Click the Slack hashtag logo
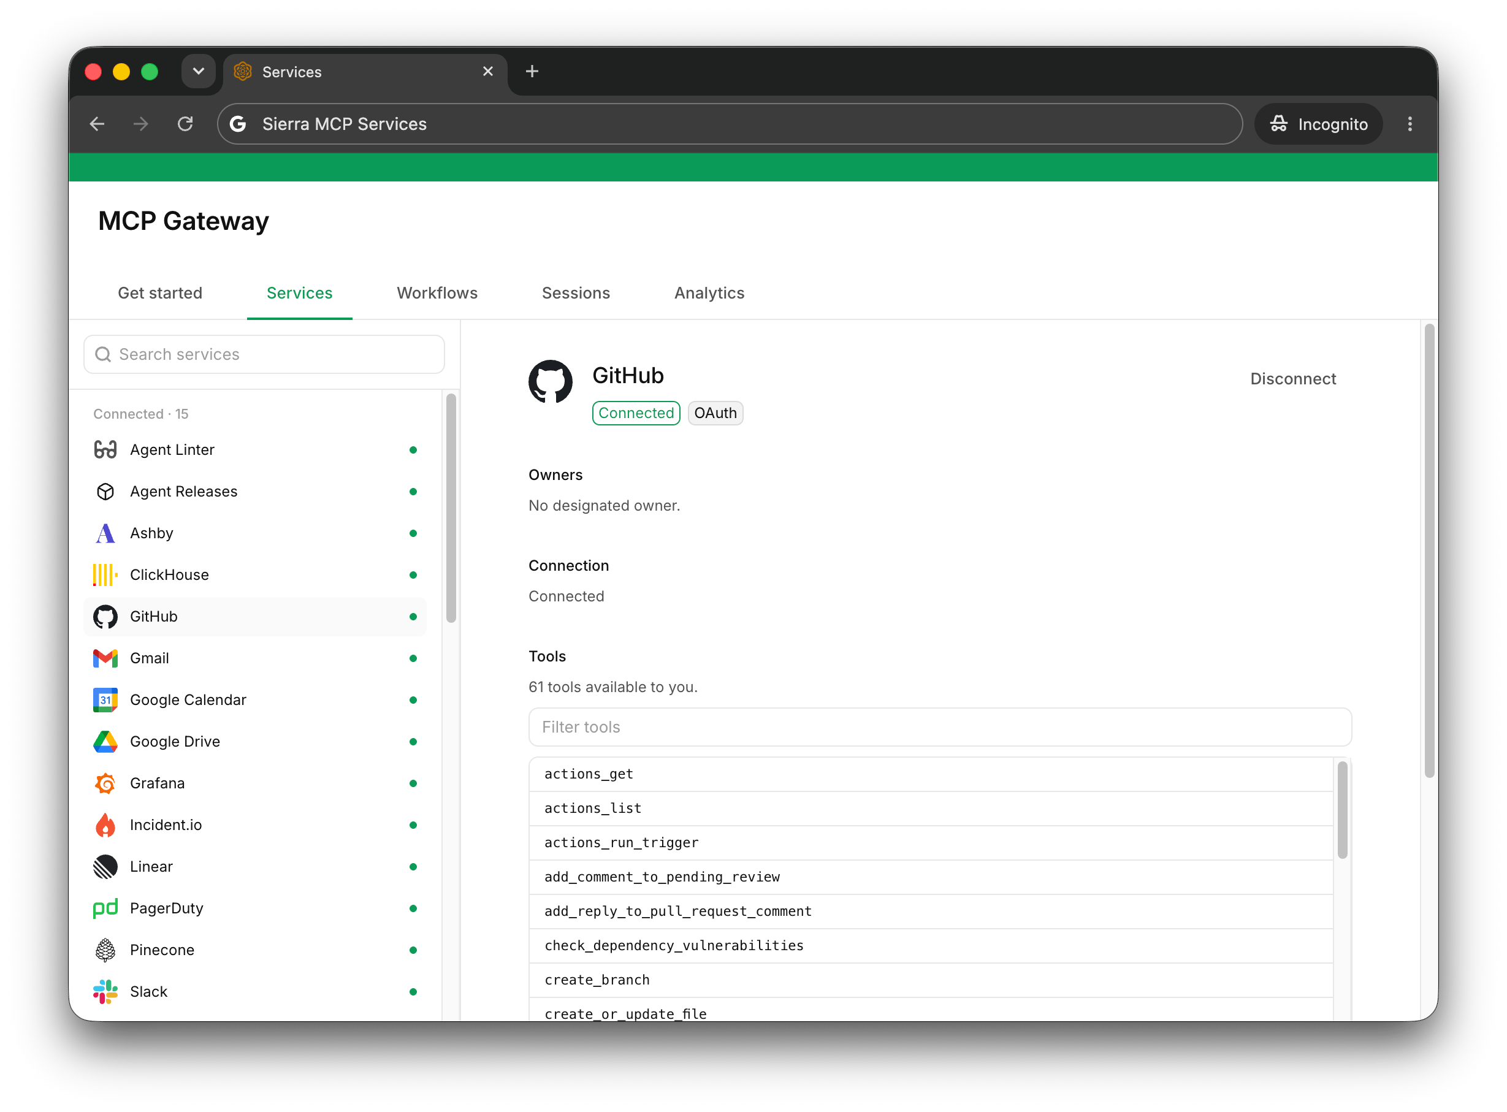This screenshot has width=1507, height=1112. click(x=105, y=992)
